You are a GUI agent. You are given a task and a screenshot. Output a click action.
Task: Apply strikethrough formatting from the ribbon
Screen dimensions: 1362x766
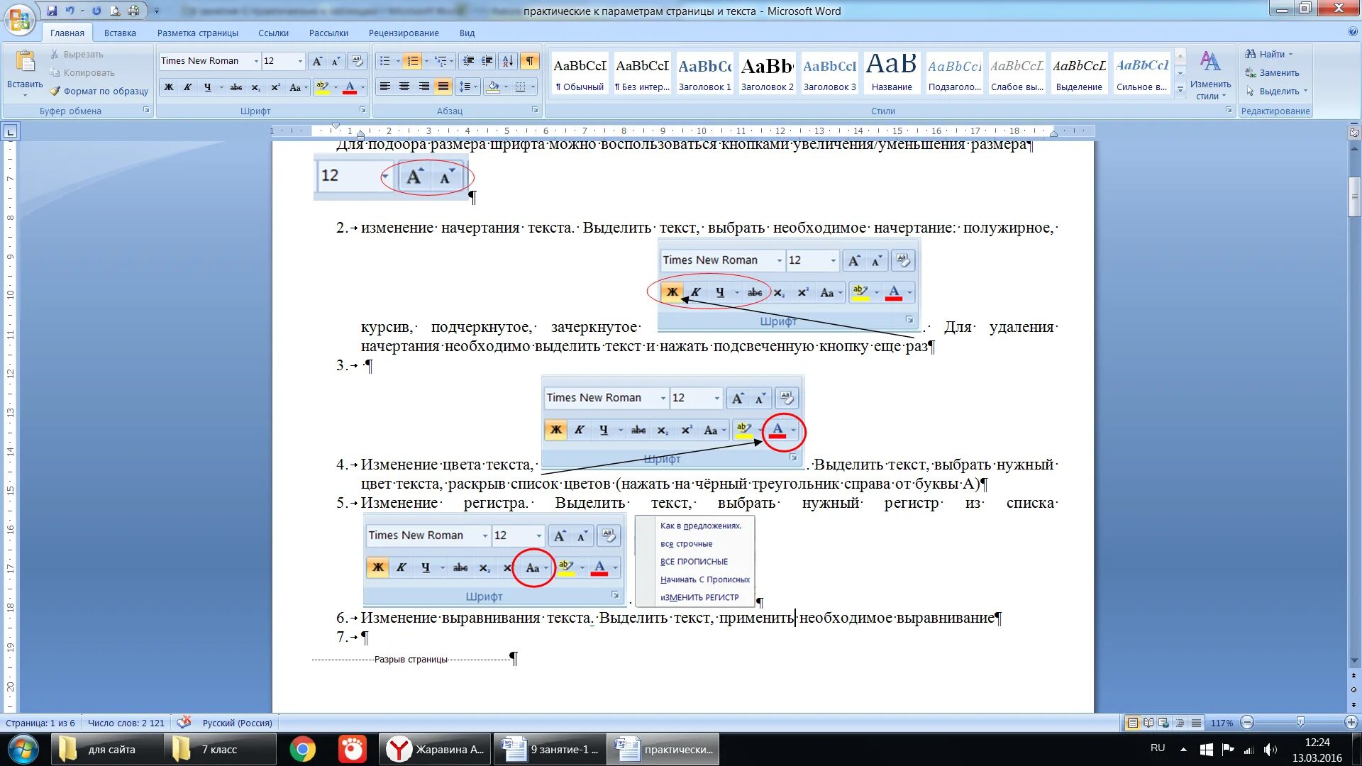pyautogui.click(x=236, y=87)
